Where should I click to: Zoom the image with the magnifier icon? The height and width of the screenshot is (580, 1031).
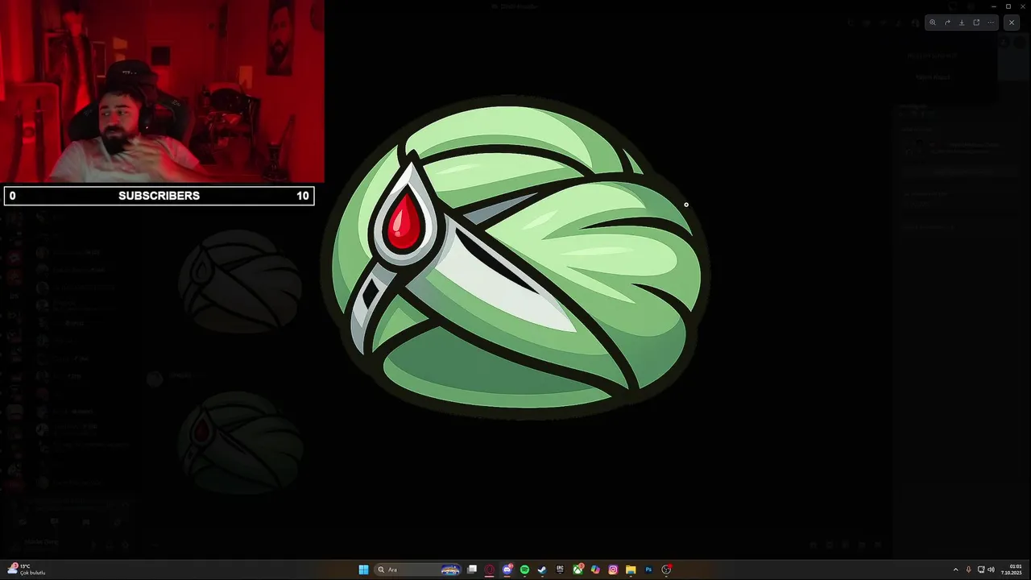pyautogui.click(x=933, y=23)
